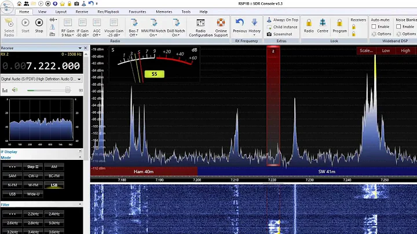Open the Receive panel dropdown arrow

tap(80, 48)
